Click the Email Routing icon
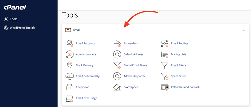The image size is (251, 107). [165, 43]
